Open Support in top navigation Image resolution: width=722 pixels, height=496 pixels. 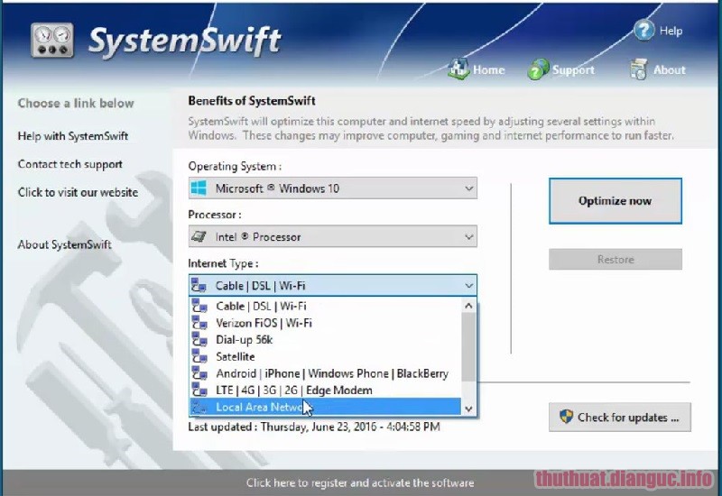tap(573, 69)
